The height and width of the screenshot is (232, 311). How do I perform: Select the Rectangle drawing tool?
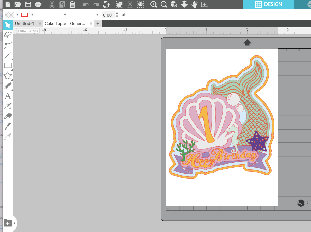[8, 65]
